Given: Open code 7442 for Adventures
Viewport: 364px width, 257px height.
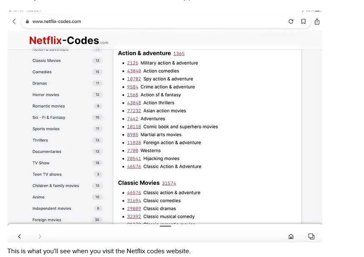Looking at the screenshot, I should tap(132, 119).
